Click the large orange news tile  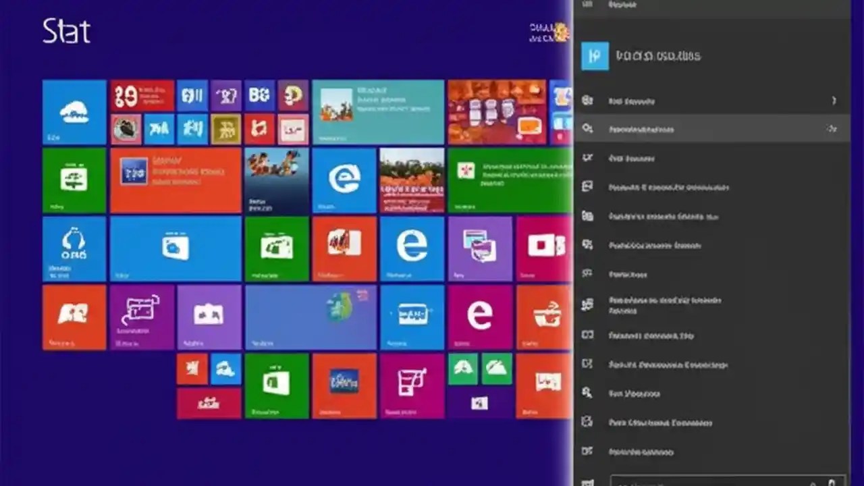496,113
